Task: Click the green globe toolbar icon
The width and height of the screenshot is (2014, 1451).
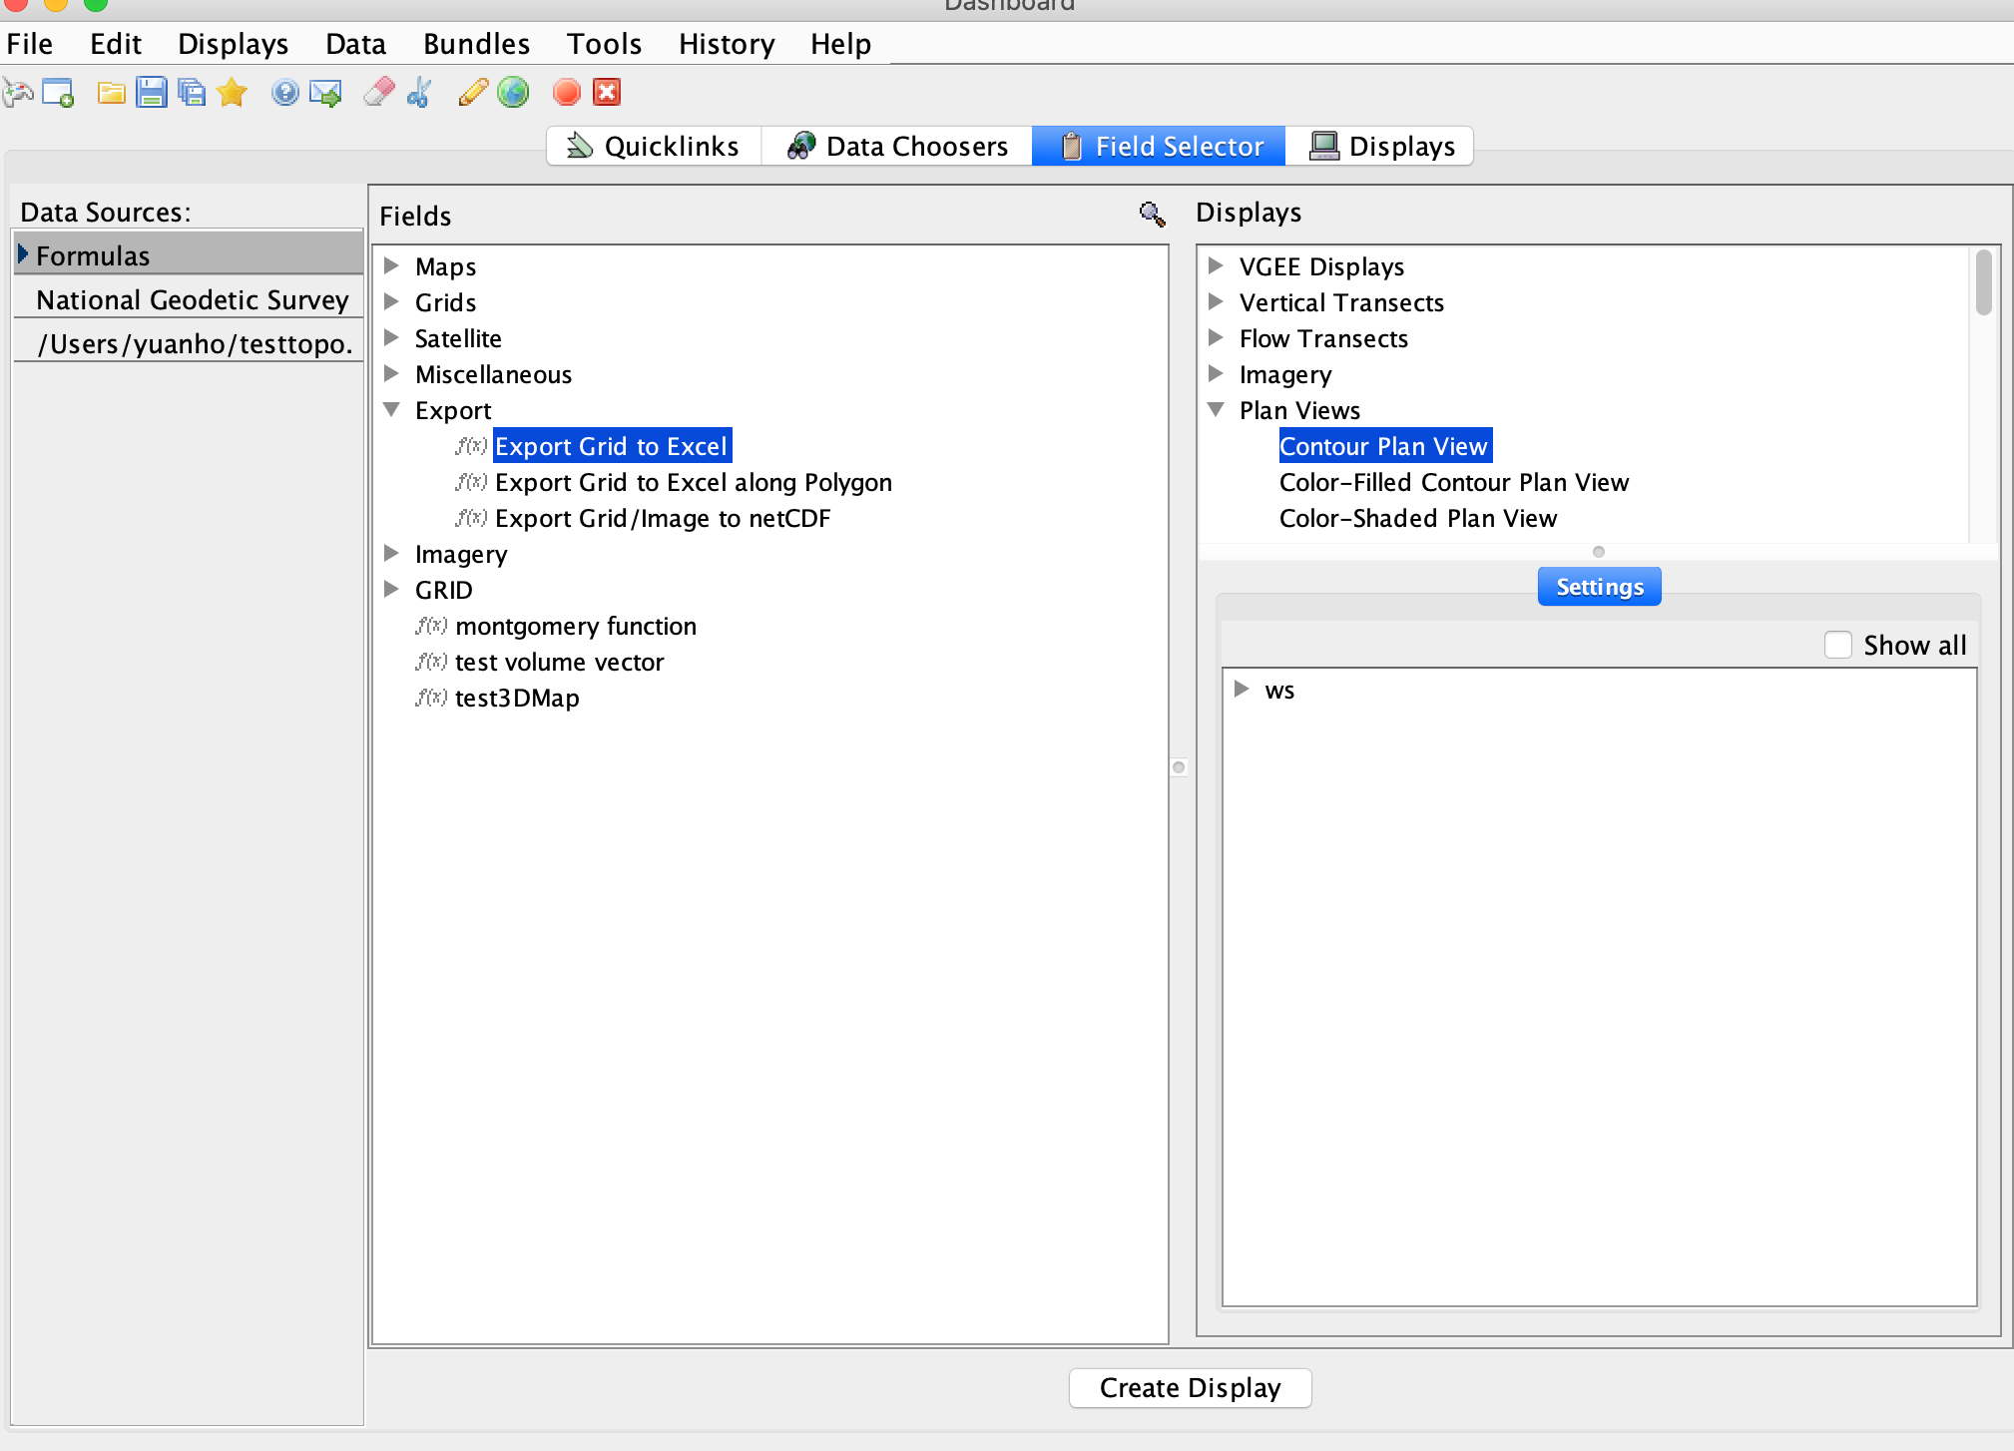Action: pyautogui.click(x=513, y=93)
